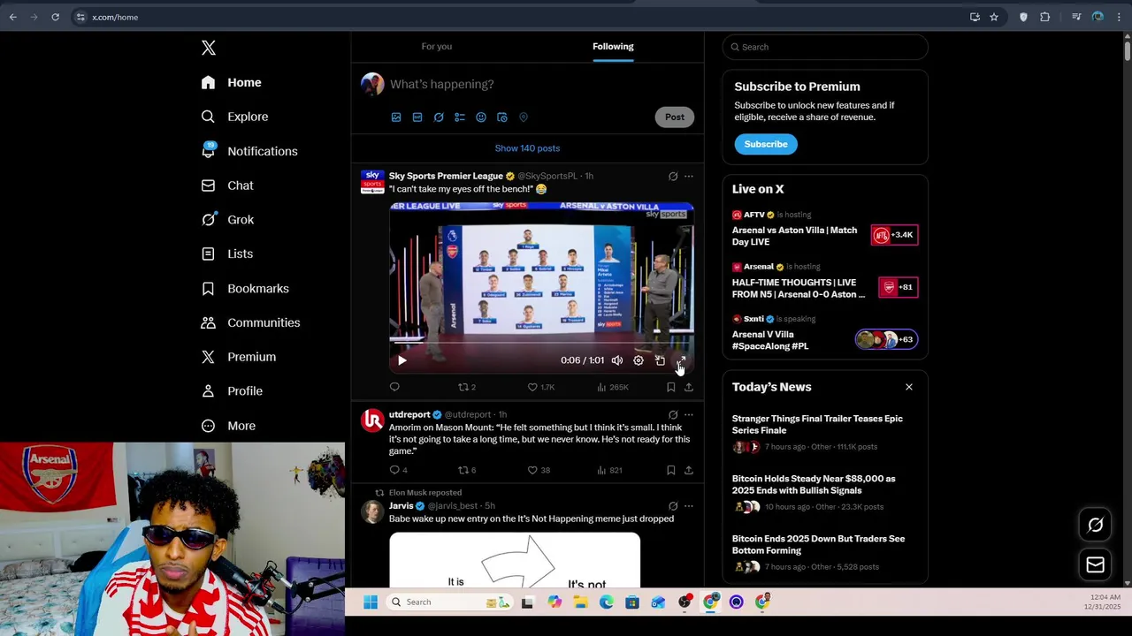
Task: Share the Sky Sports post
Action: (x=689, y=387)
